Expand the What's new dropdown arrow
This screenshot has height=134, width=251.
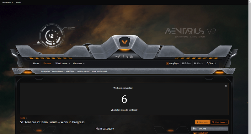69,64
